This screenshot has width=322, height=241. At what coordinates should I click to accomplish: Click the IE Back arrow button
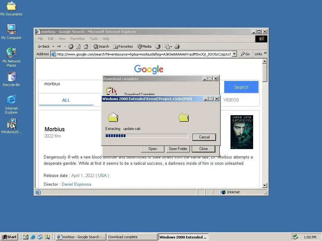[44, 46]
